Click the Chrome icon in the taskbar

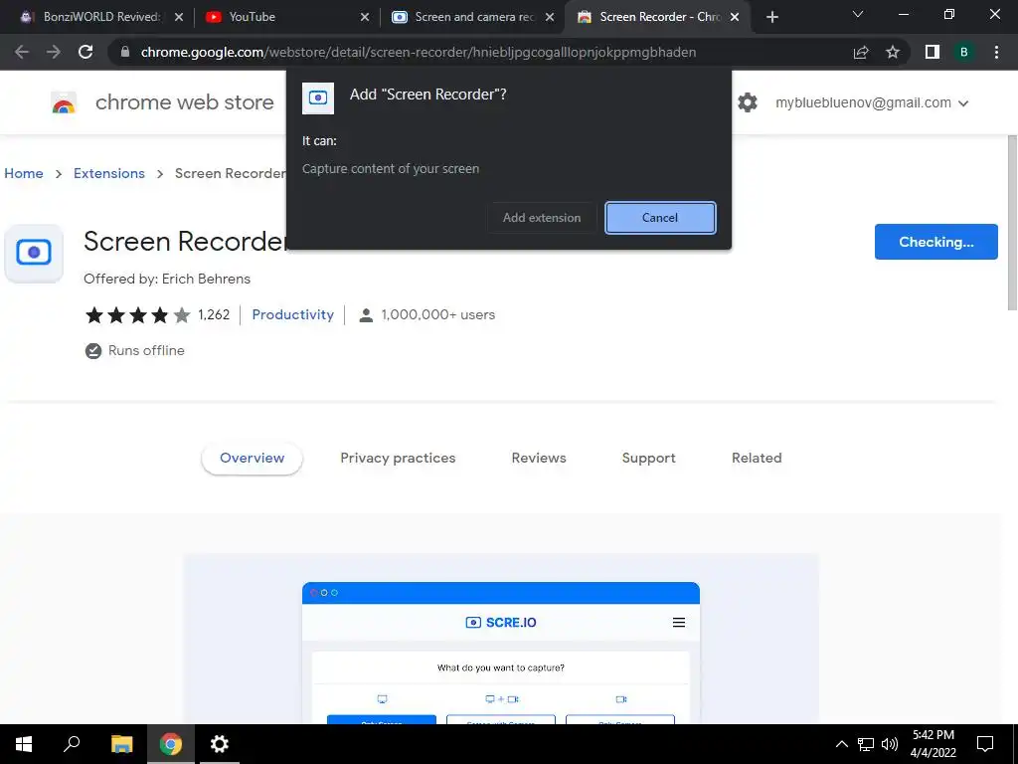(171, 744)
